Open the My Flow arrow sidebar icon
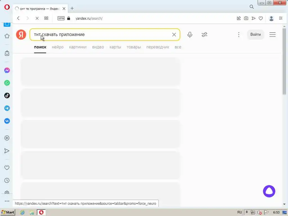288x216 pixels. (x=7, y=151)
